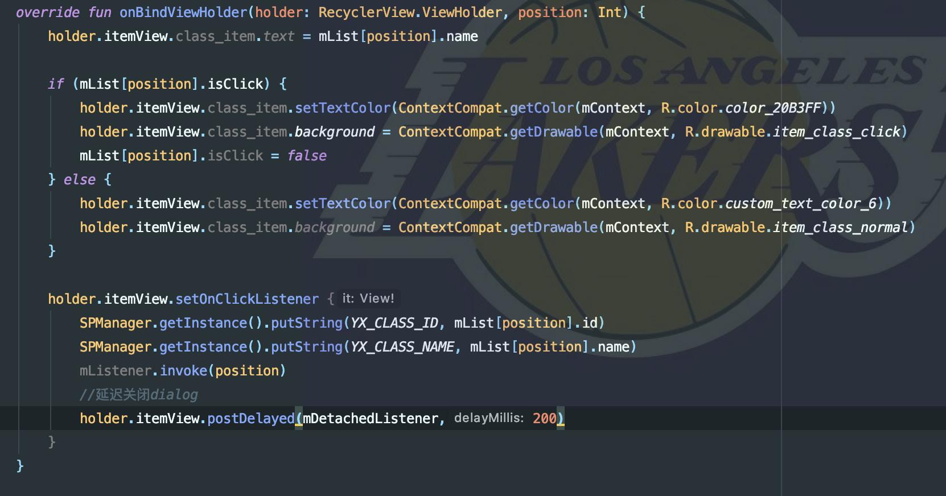Click isClick in the false assignment line
This screenshot has width=946, height=496.
pos(235,156)
